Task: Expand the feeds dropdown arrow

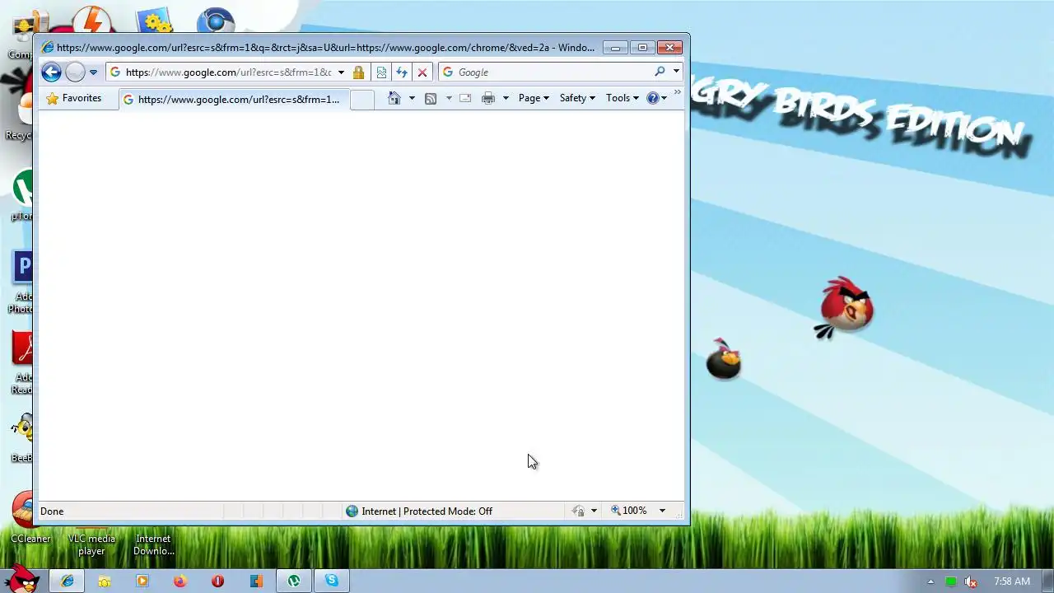Action: (449, 98)
